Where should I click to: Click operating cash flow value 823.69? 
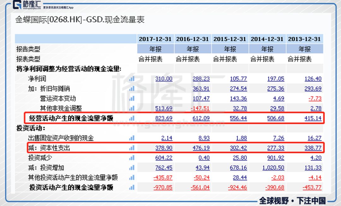coord(164,118)
